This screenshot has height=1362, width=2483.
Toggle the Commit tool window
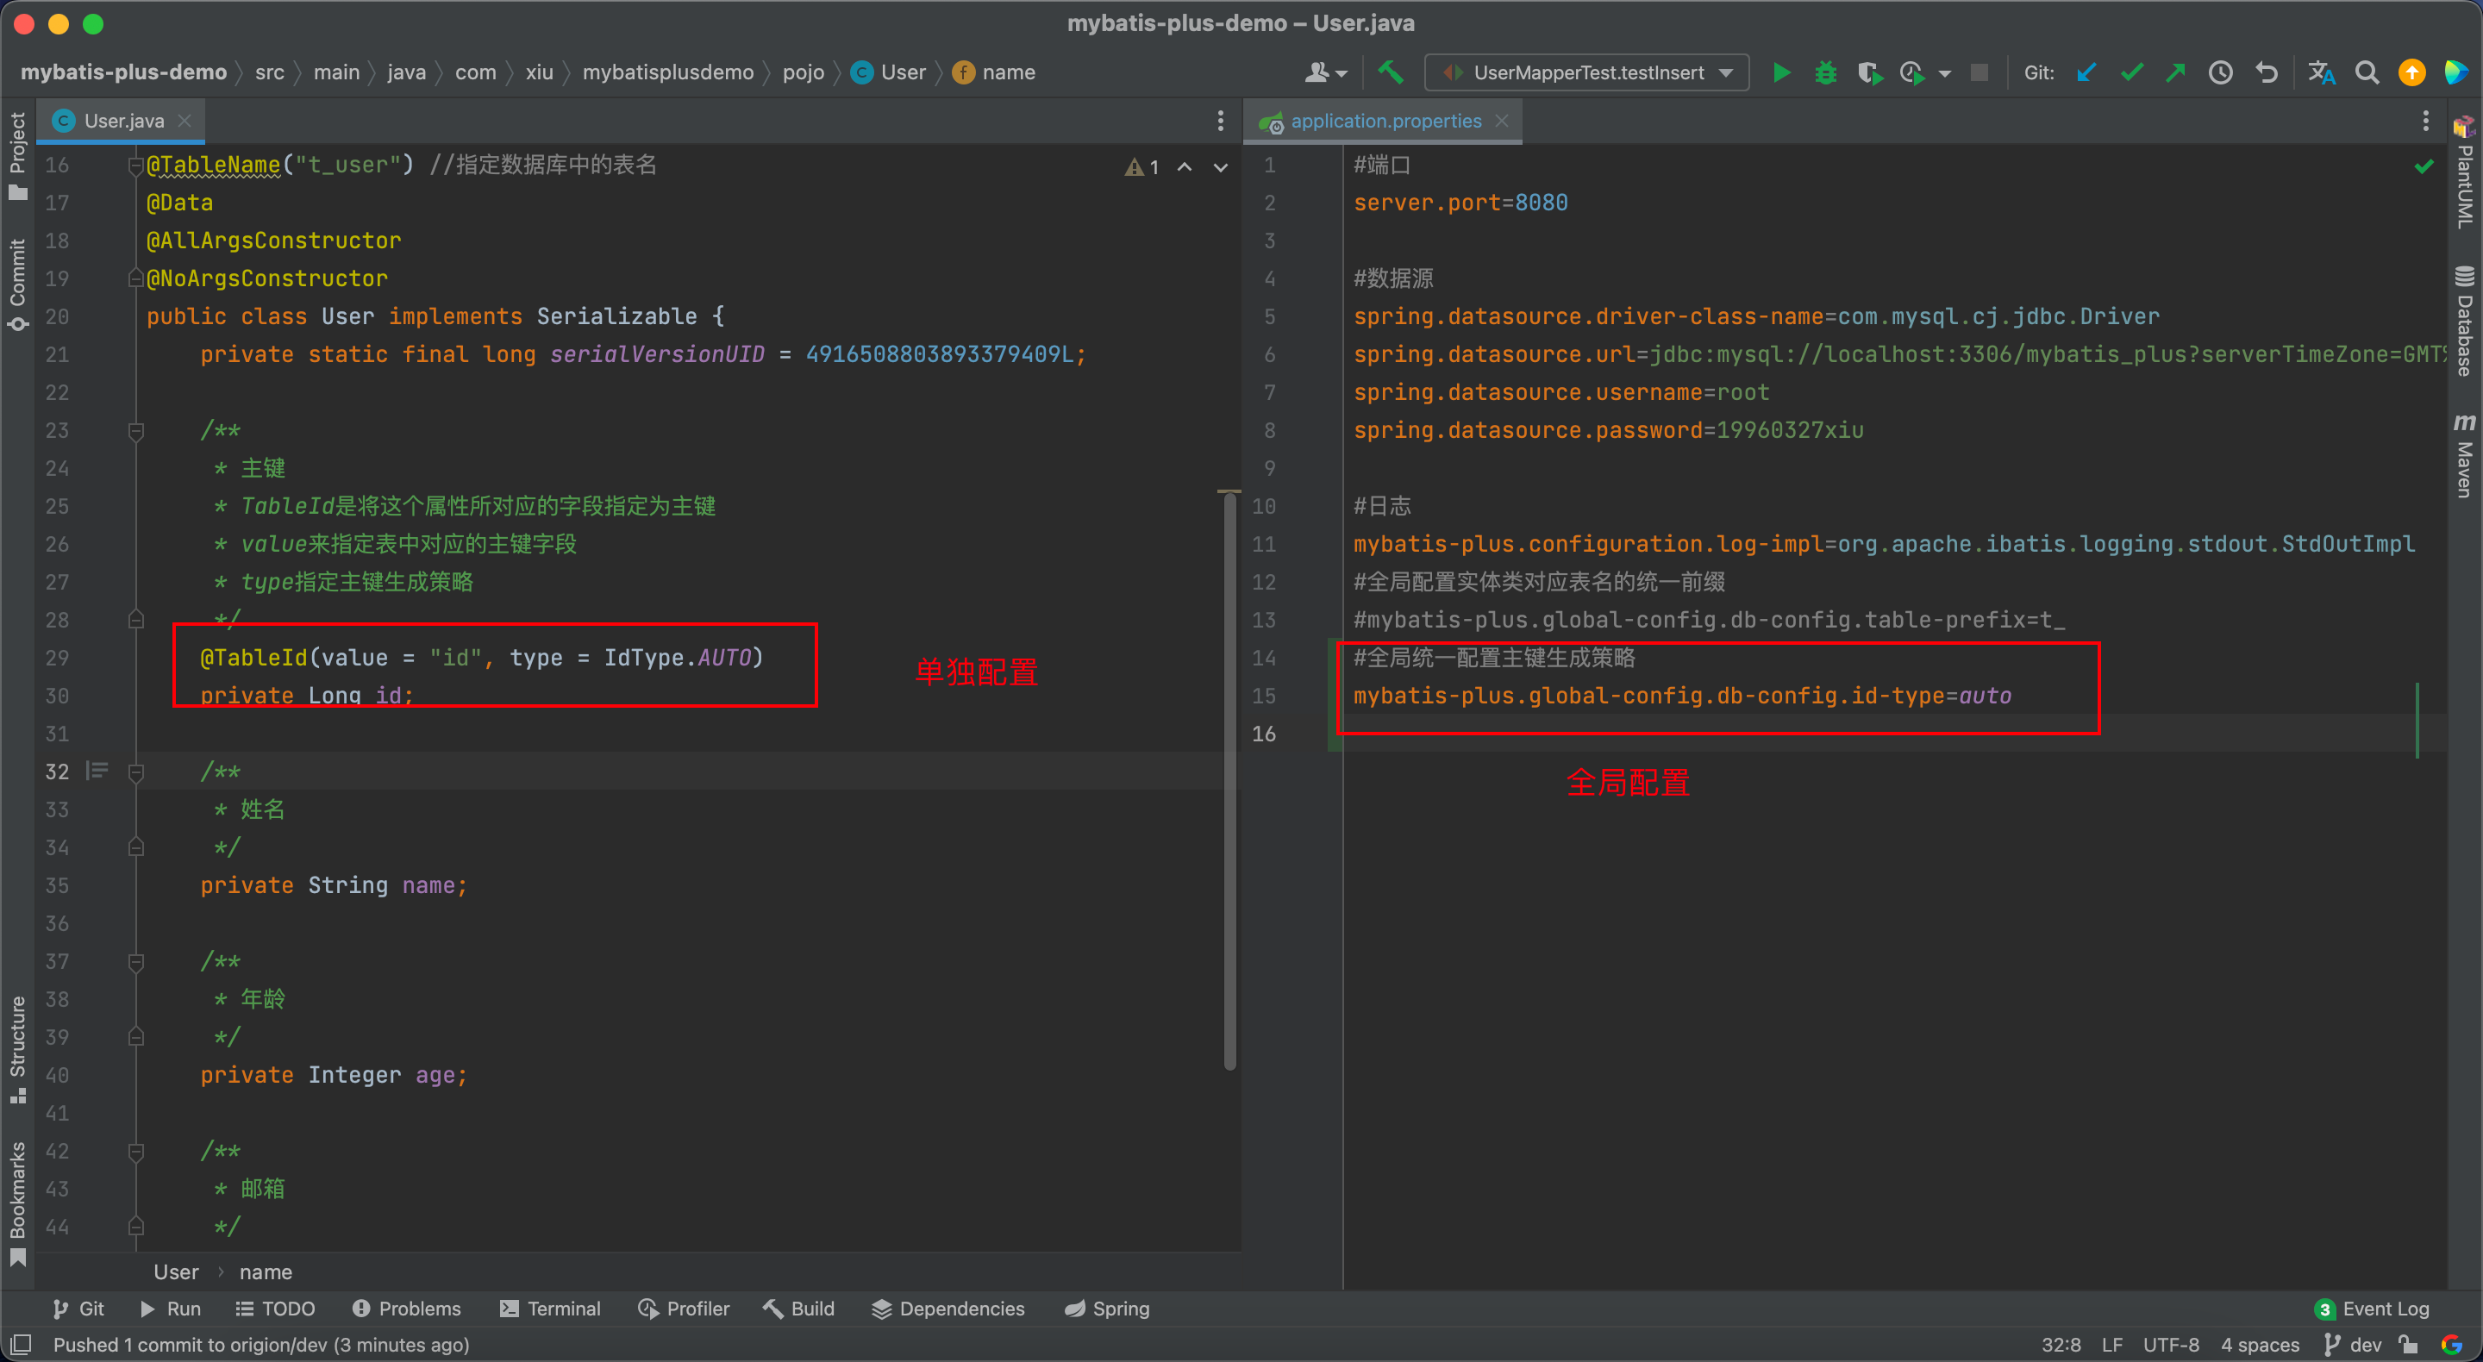[17, 284]
